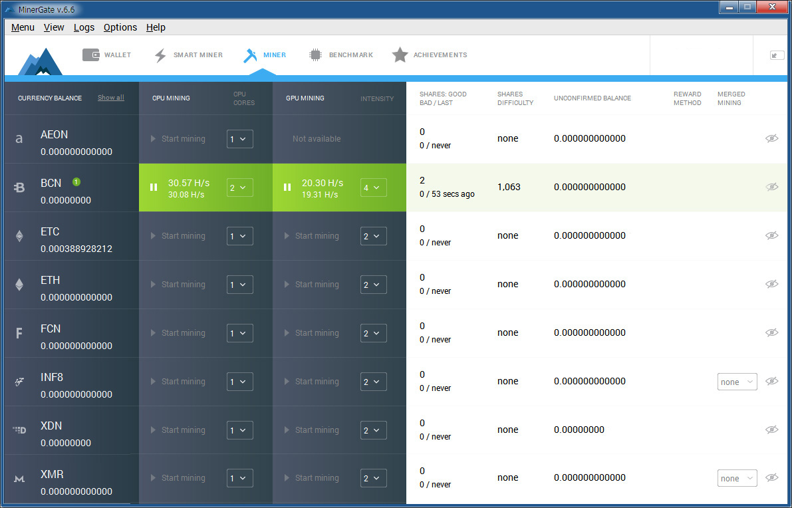Hide the BCN currency row
Image resolution: width=792 pixels, height=508 pixels.
(x=772, y=187)
